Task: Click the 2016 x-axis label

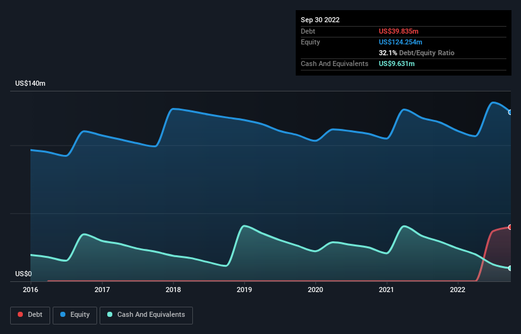Action: [x=30, y=290]
